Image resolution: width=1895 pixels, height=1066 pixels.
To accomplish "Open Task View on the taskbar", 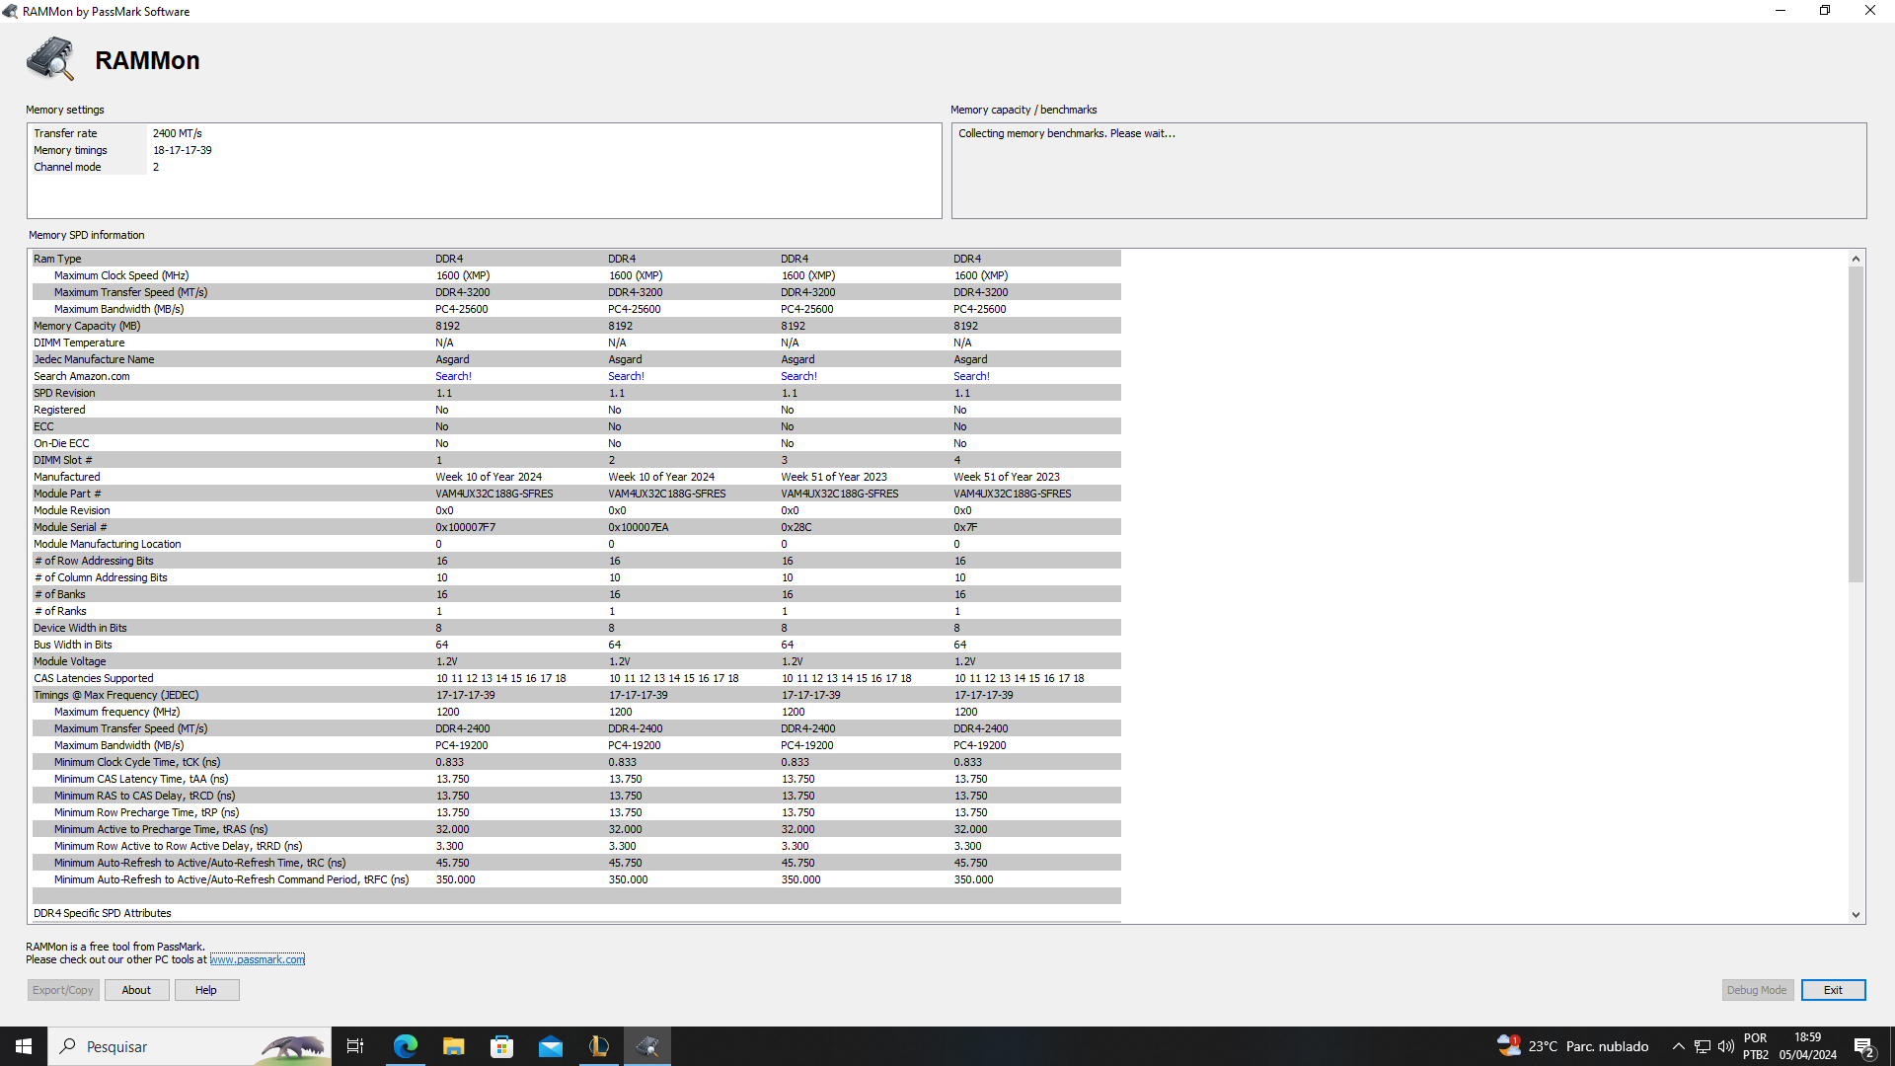I will [355, 1046].
